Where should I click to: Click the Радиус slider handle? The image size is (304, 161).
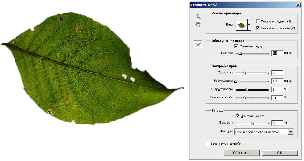click(x=240, y=53)
